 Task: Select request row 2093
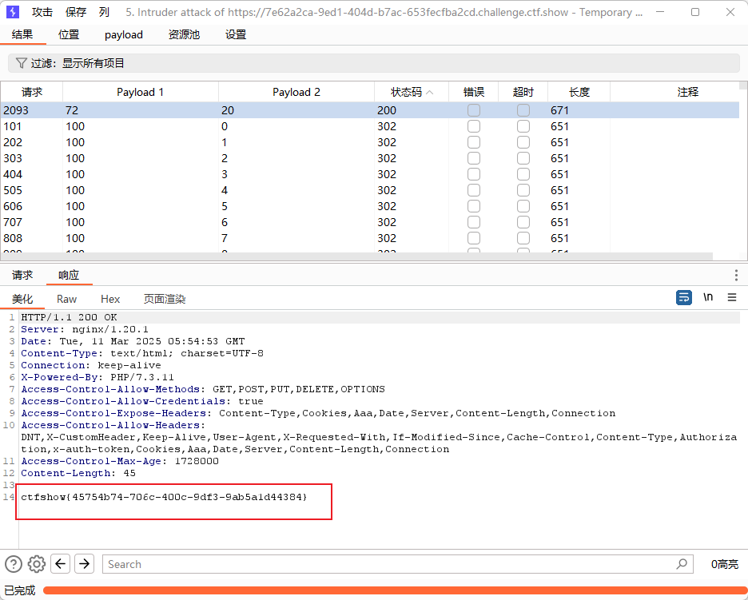click(x=370, y=110)
